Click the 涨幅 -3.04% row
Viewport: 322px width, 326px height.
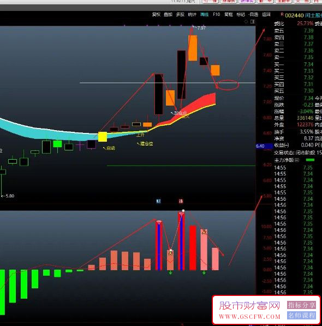coord(294,112)
